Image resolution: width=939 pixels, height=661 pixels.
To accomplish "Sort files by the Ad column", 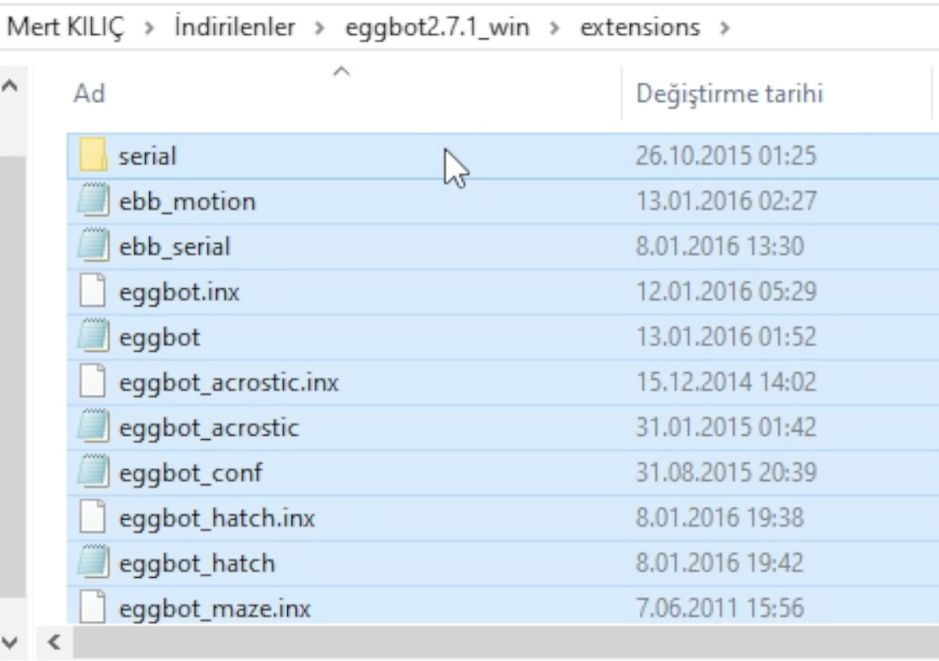I will tap(90, 93).
